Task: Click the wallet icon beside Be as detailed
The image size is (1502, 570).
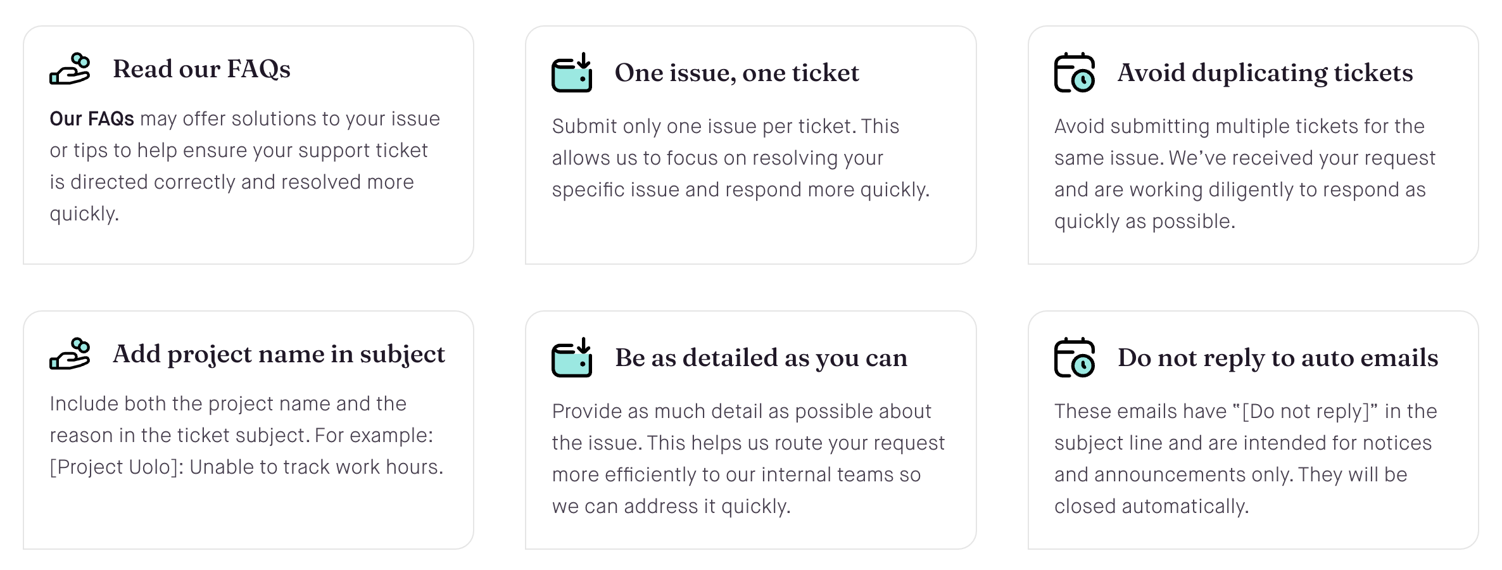Action: (571, 358)
